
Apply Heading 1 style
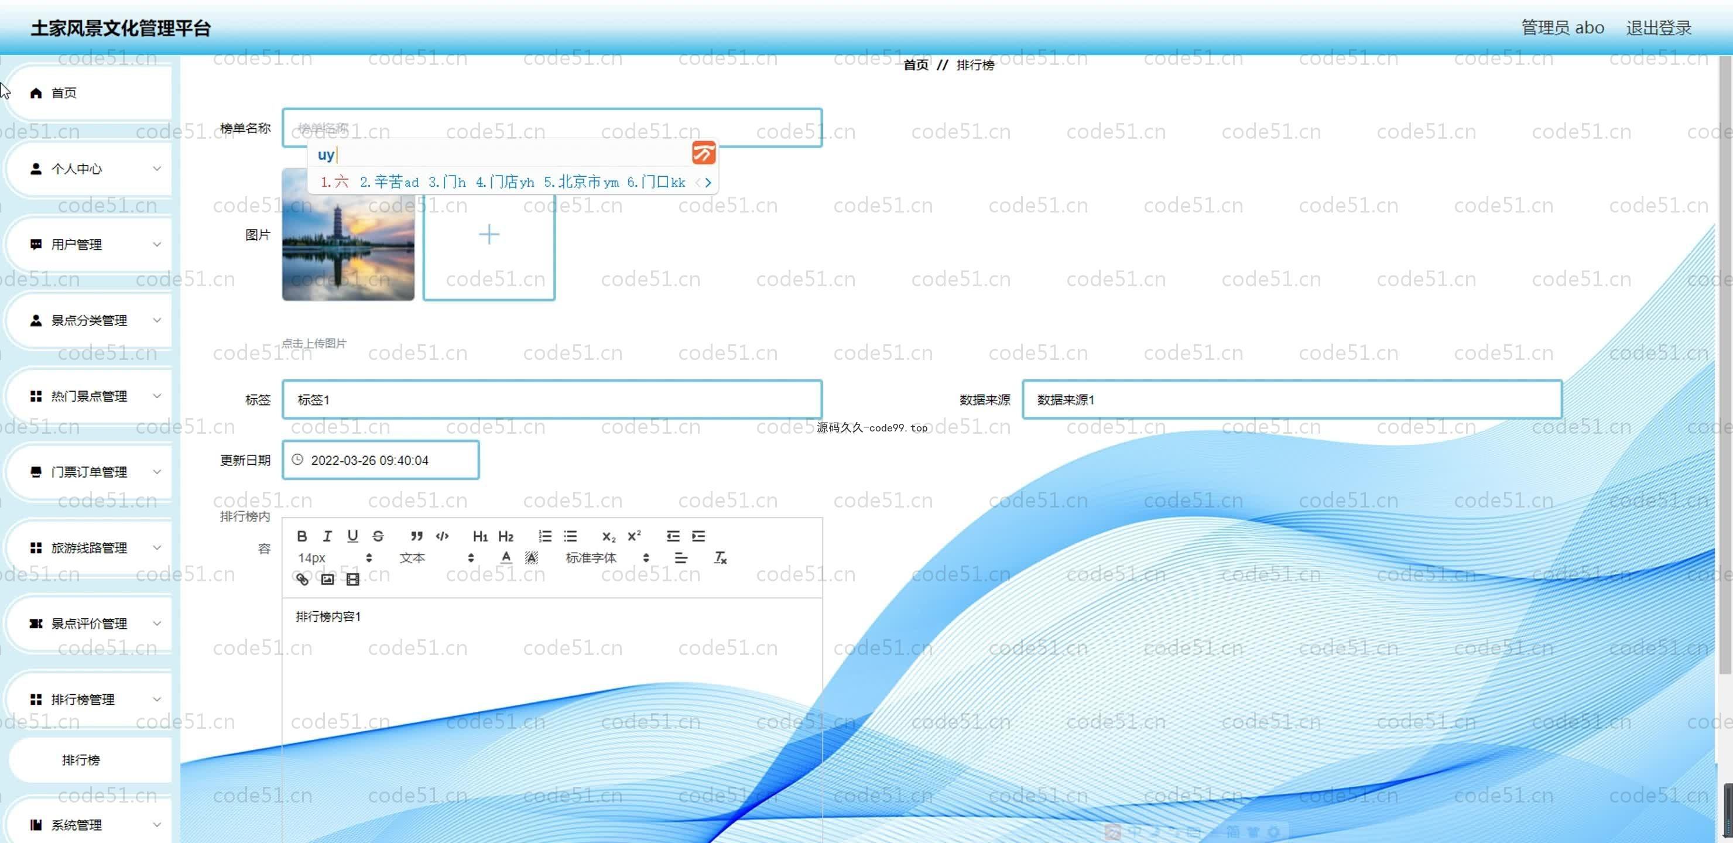[x=480, y=536]
